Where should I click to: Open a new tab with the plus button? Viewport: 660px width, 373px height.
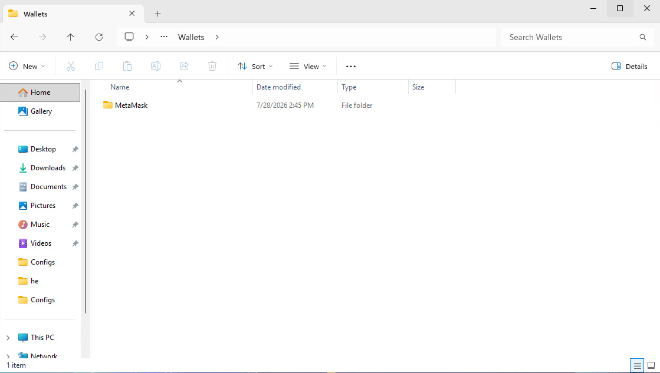pyautogui.click(x=157, y=14)
